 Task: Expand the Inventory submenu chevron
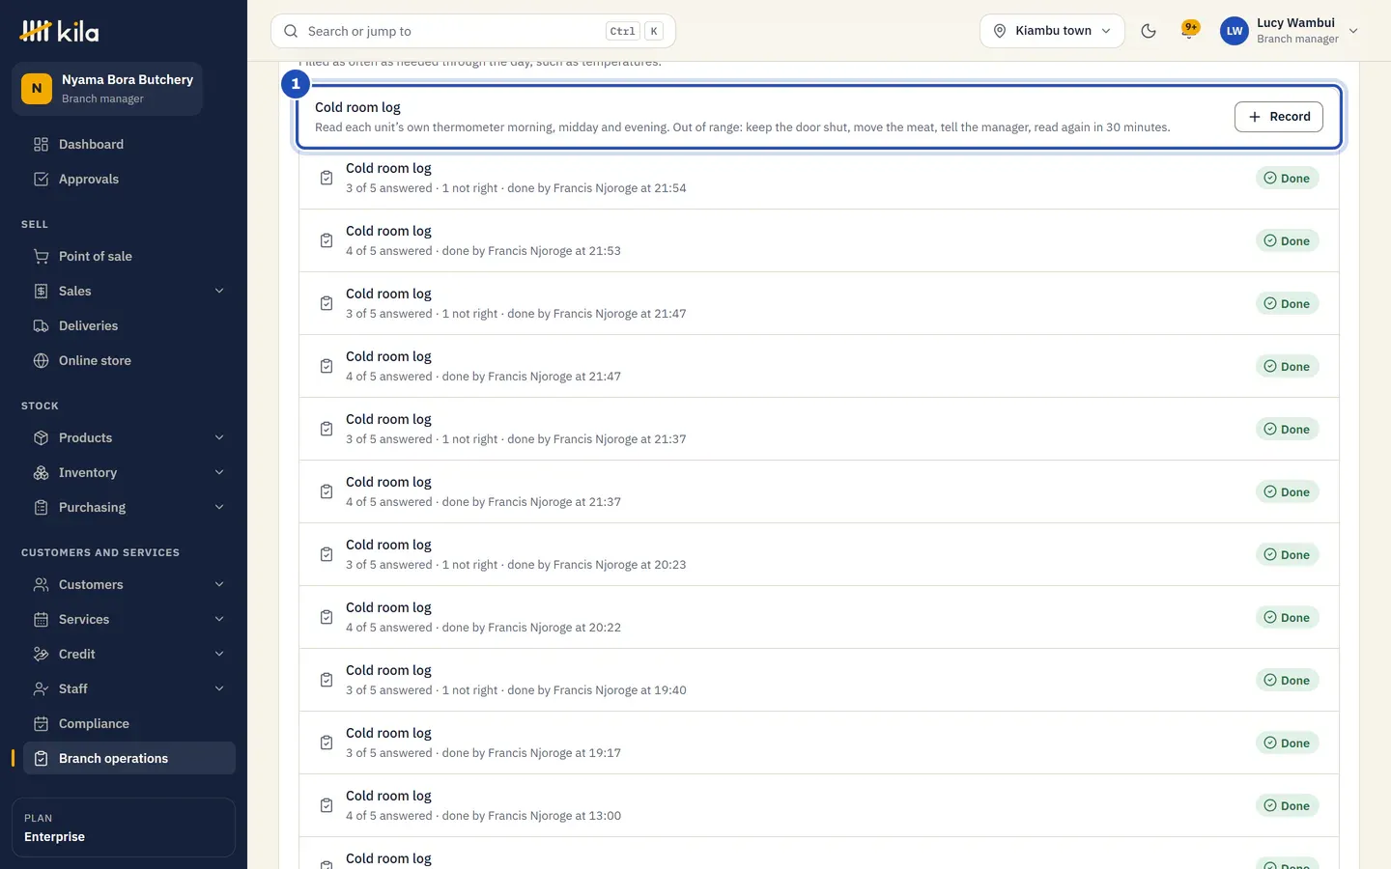coord(219,472)
